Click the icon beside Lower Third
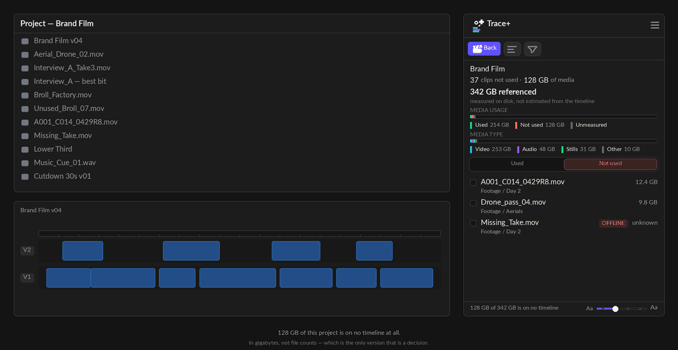Image resolution: width=678 pixels, height=350 pixels. click(25, 150)
